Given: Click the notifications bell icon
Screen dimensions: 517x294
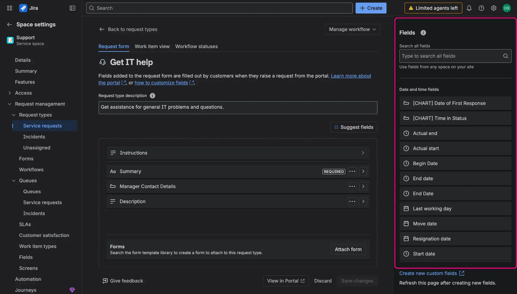Looking at the screenshot, I should 469,8.
